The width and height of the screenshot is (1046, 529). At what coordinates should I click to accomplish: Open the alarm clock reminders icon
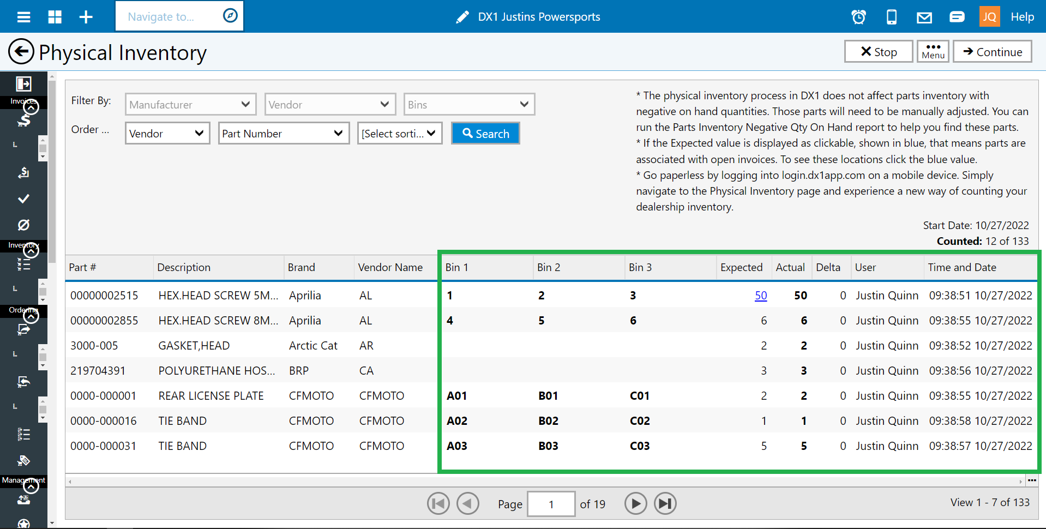[858, 17]
